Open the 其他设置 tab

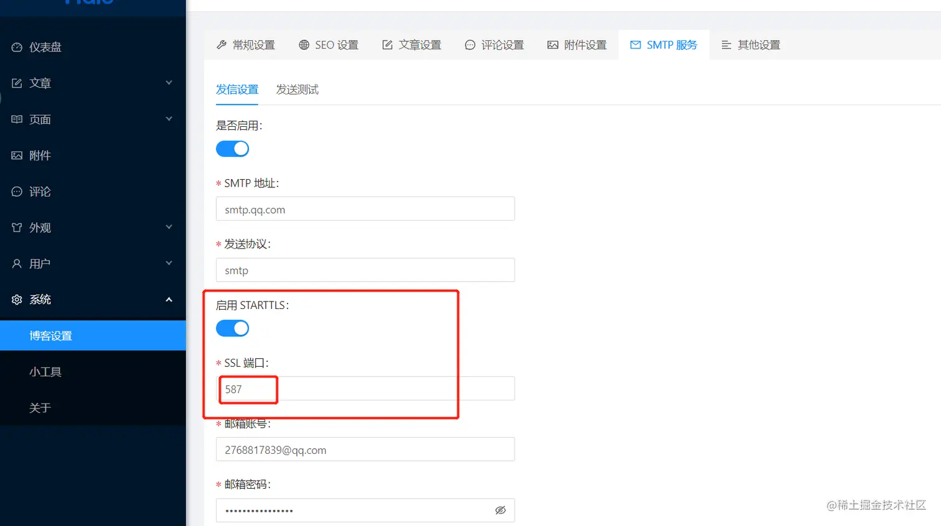(751, 45)
